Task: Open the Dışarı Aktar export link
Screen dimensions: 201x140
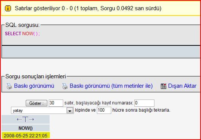Action: pyautogui.click(x=182, y=86)
